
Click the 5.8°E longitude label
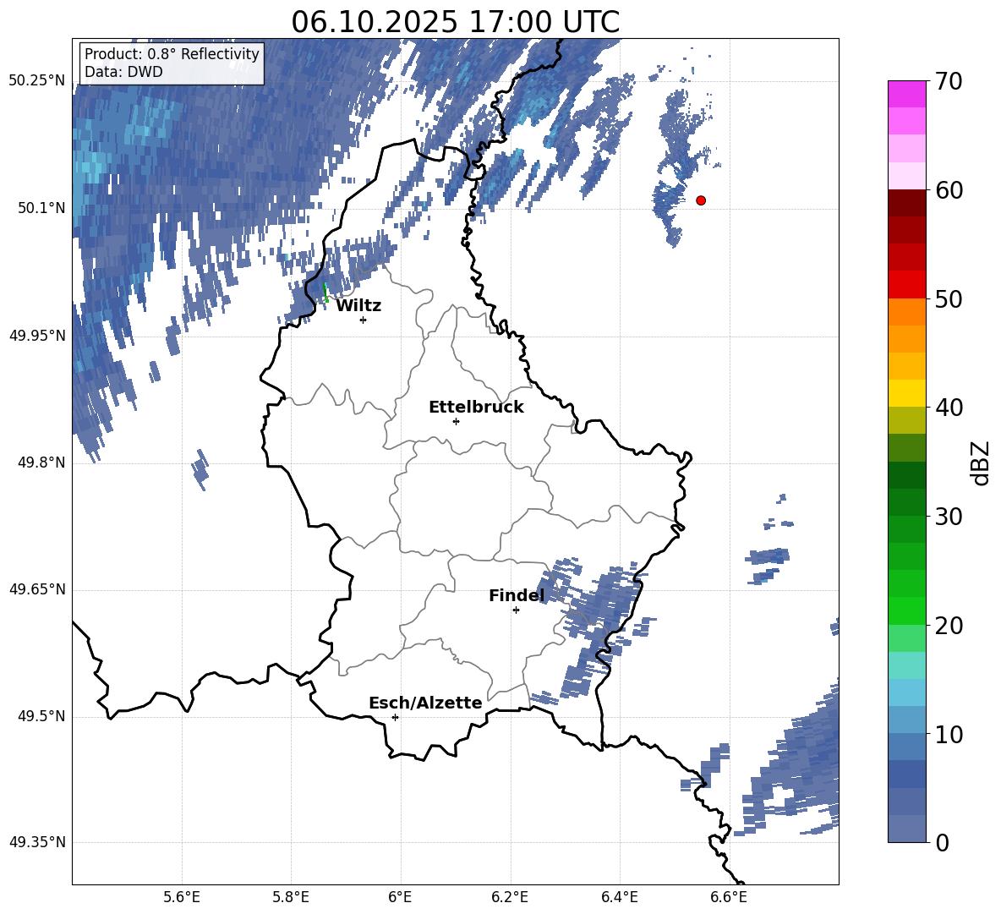click(x=291, y=897)
